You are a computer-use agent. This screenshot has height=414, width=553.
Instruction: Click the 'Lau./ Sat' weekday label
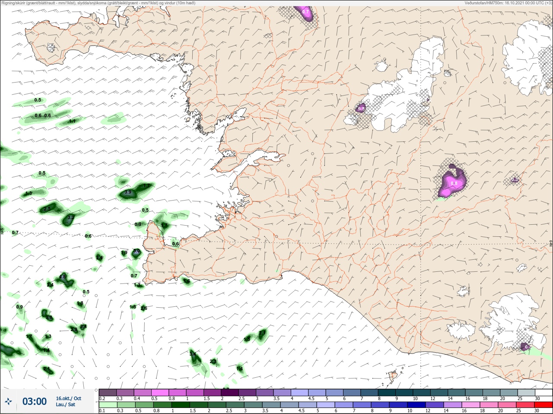click(66, 404)
